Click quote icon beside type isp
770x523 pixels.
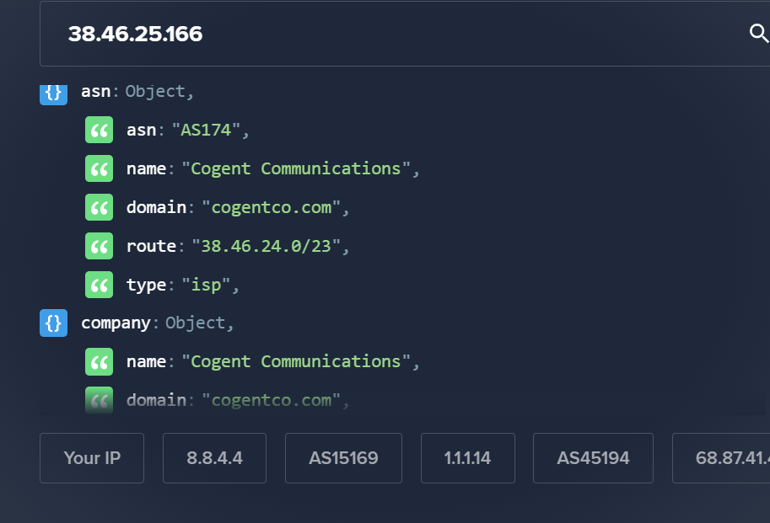click(100, 285)
